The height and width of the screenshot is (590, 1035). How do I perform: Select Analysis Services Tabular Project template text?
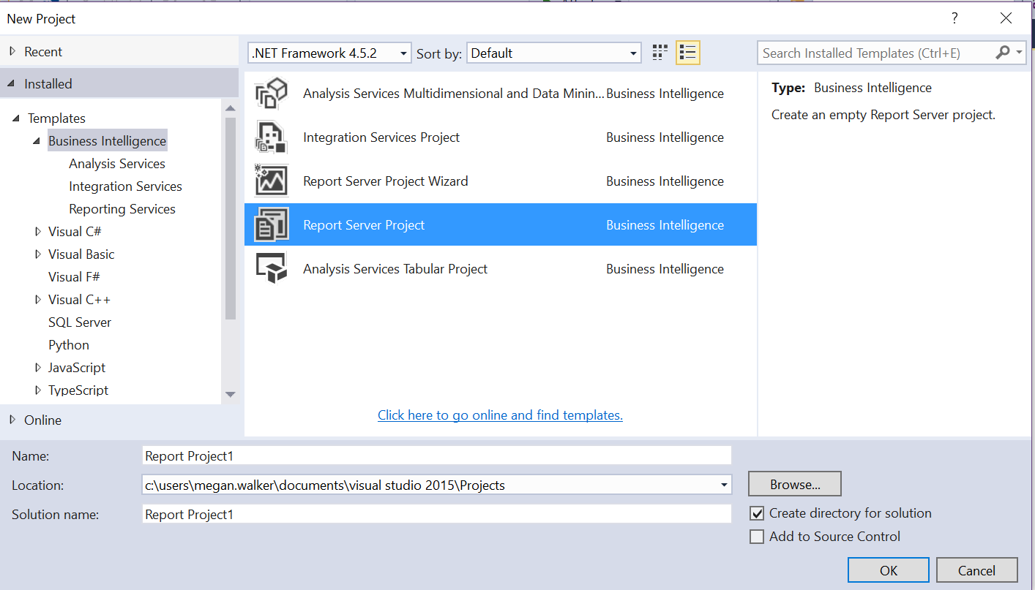[395, 269]
